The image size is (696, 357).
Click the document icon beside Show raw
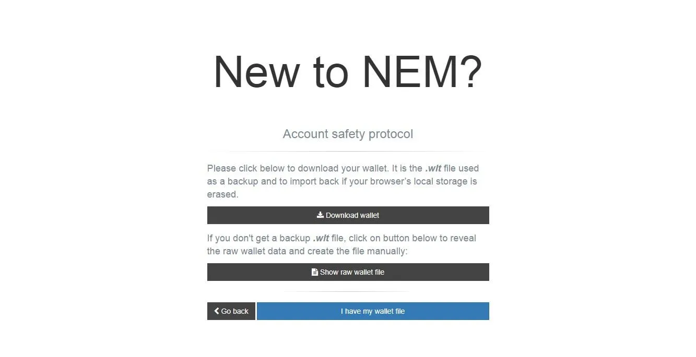[x=315, y=272]
